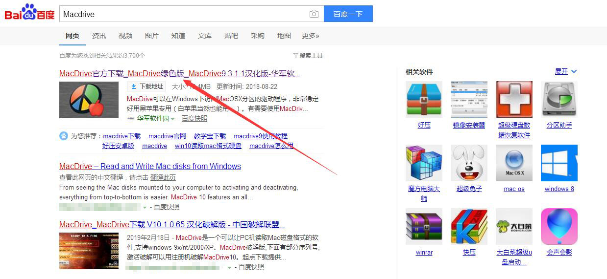Click the 超级硬盘数据恢复软件 red cross icon
607x279 pixels.
coord(514,99)
